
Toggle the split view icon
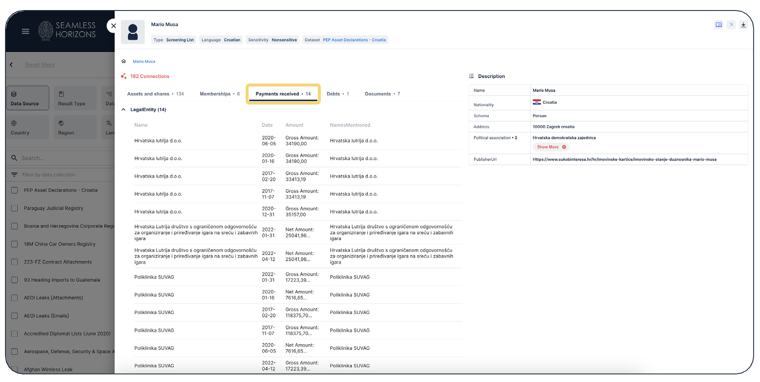click(x=719, y=25)
